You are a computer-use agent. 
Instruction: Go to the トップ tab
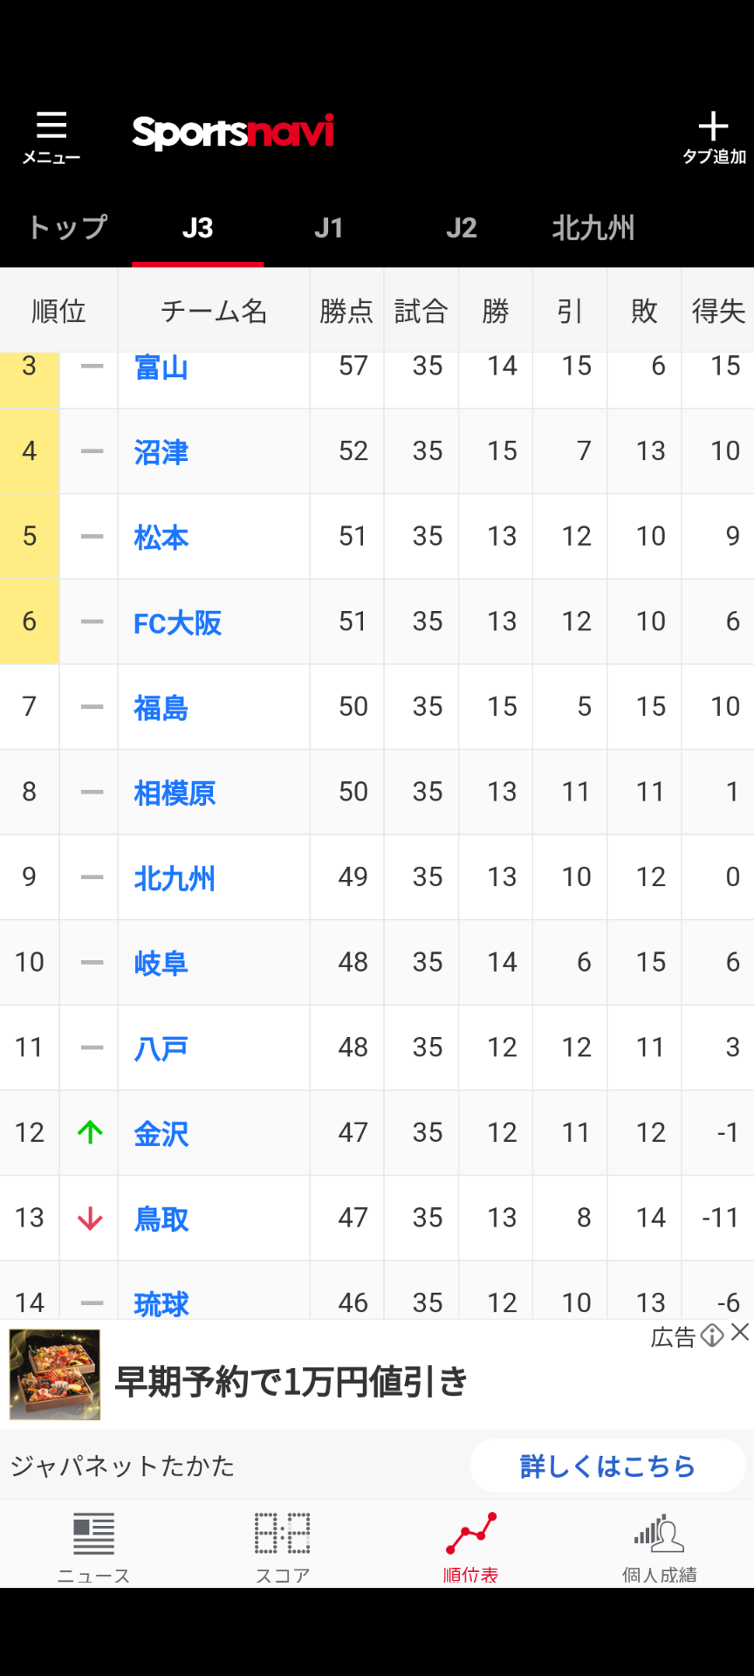(66, 228)
